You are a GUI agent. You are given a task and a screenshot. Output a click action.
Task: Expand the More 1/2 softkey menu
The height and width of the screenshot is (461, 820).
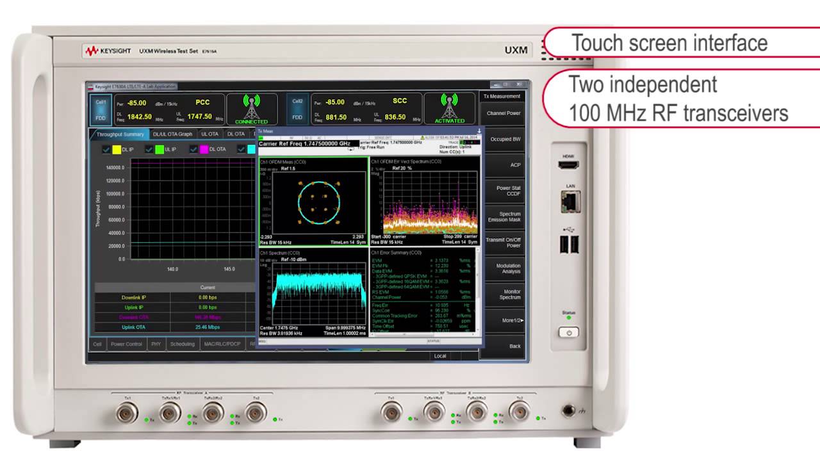tap(505, 320)
